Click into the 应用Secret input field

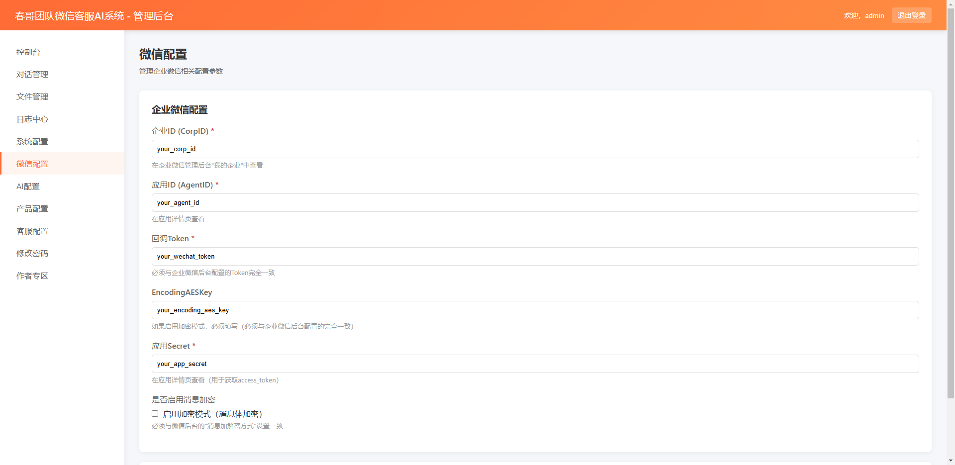point(535,364)
